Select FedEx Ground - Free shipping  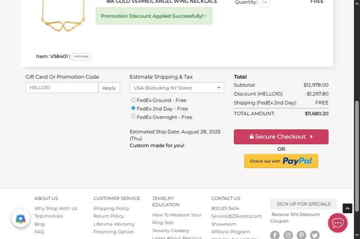click(x=133, y=100)
